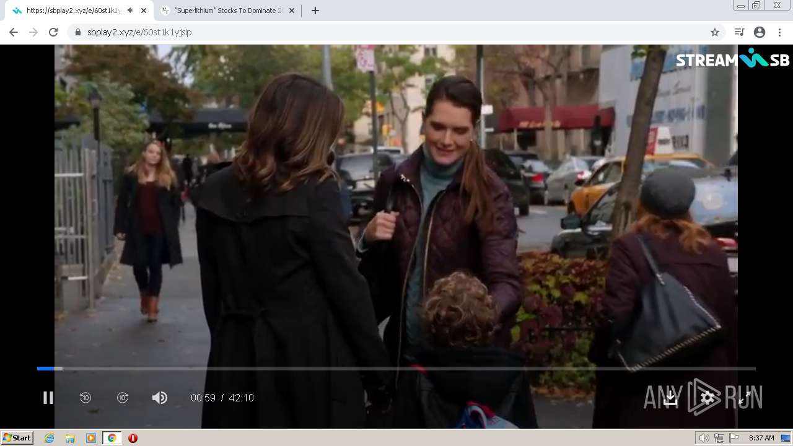Go back to previous page
This screenshot has width=793, height=446.
(x=14, y=32)
